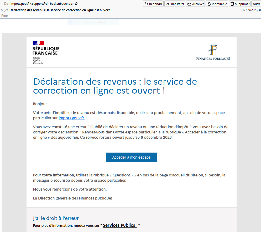Click the République Française logo
The height and width of the screenshot is (232, 261).
pos(46,52)
